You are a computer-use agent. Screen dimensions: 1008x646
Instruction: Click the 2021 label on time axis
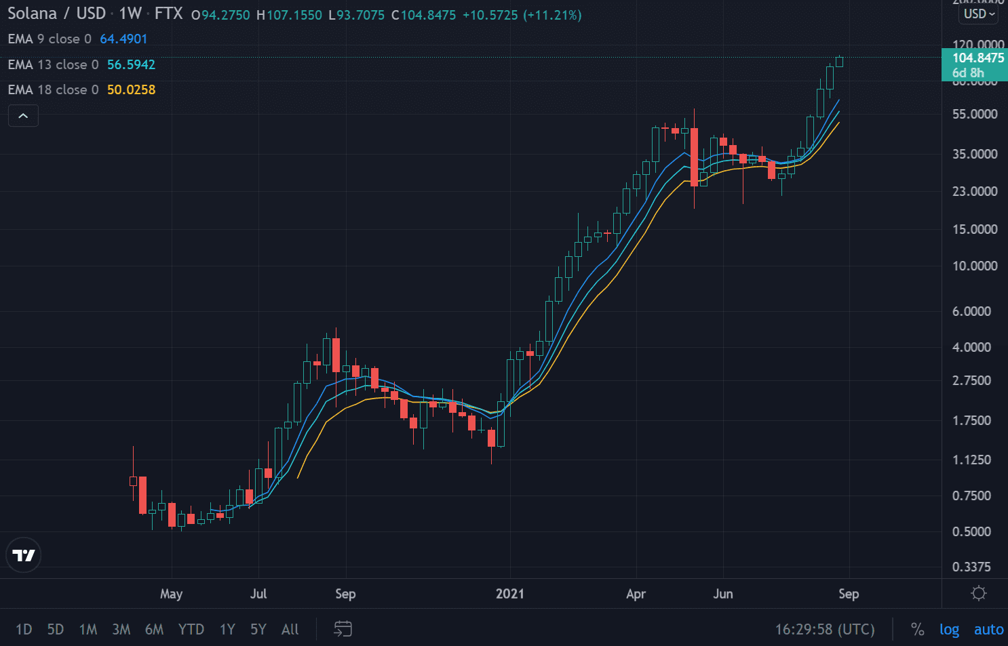click(510, 594)
